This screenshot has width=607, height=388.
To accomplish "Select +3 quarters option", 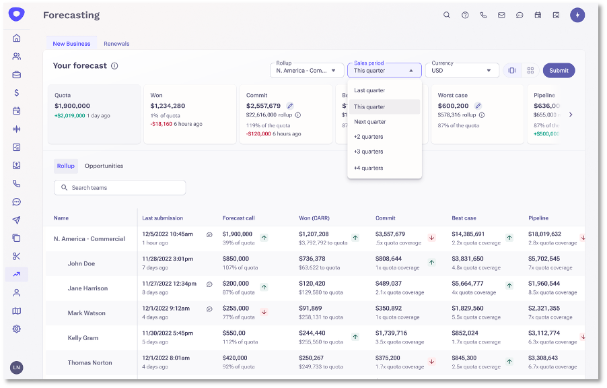I will (384, 152).
